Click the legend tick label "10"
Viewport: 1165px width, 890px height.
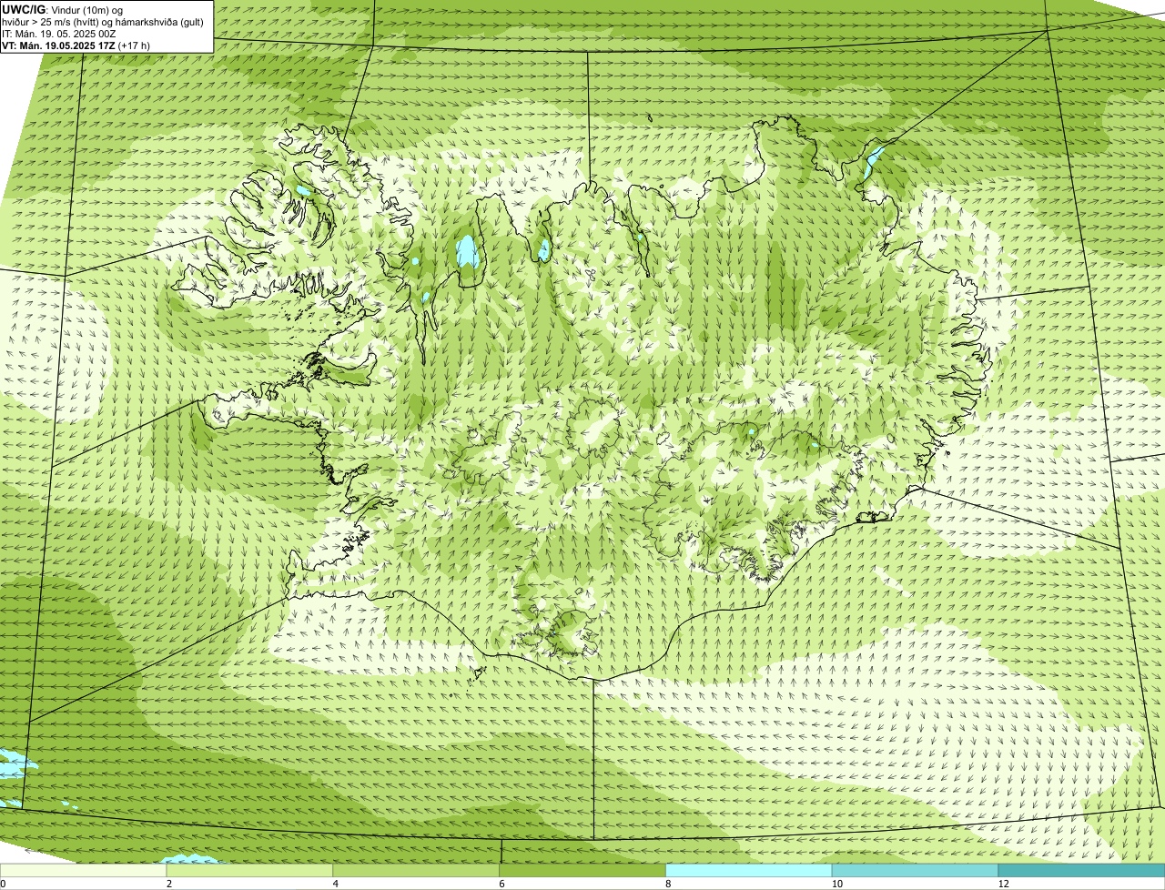pyautogui.click(x=836, y=884)
